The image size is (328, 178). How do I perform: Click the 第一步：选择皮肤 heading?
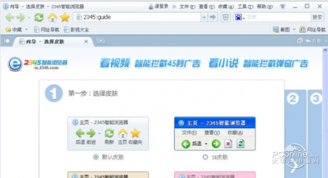93,93
